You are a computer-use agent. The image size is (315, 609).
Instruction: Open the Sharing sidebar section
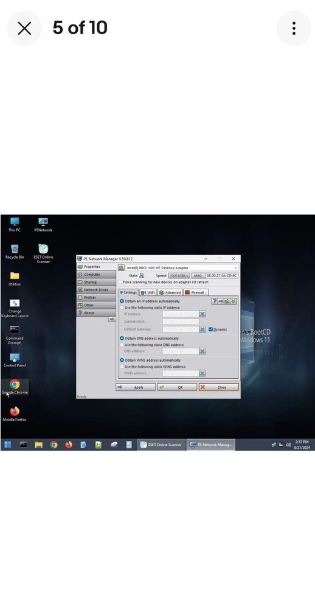point(96,282)
